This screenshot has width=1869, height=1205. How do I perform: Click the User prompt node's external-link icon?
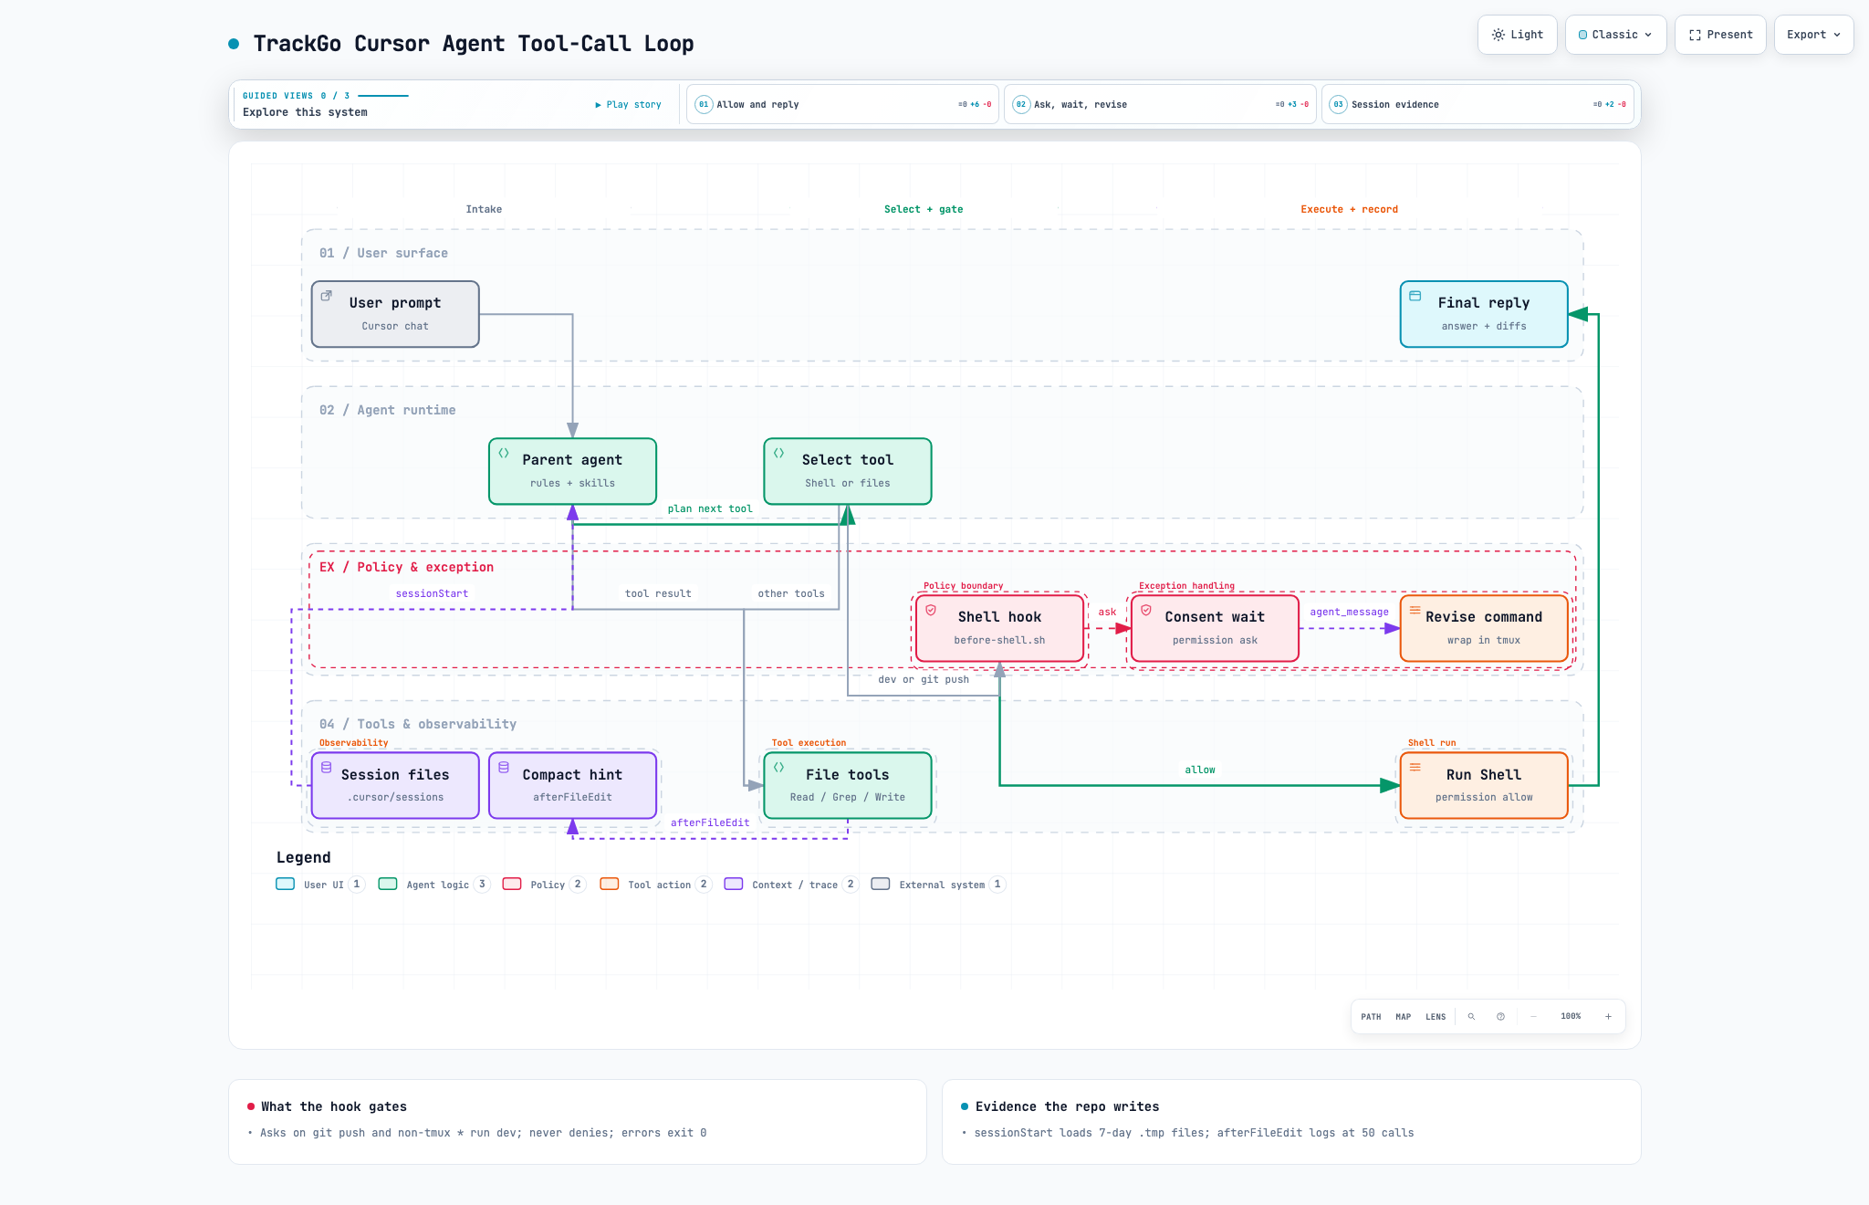tap(326, 296)
